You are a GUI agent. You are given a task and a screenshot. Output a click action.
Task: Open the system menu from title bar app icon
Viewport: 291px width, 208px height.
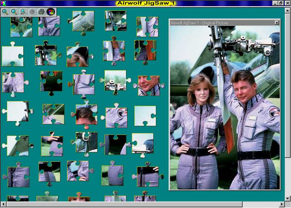click(3, 3)
